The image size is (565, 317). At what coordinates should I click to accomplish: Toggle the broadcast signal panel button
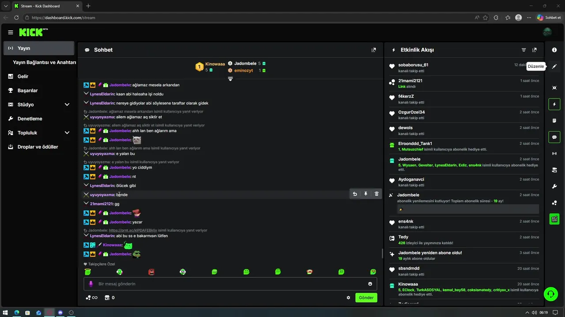click(x=554, y=154)
